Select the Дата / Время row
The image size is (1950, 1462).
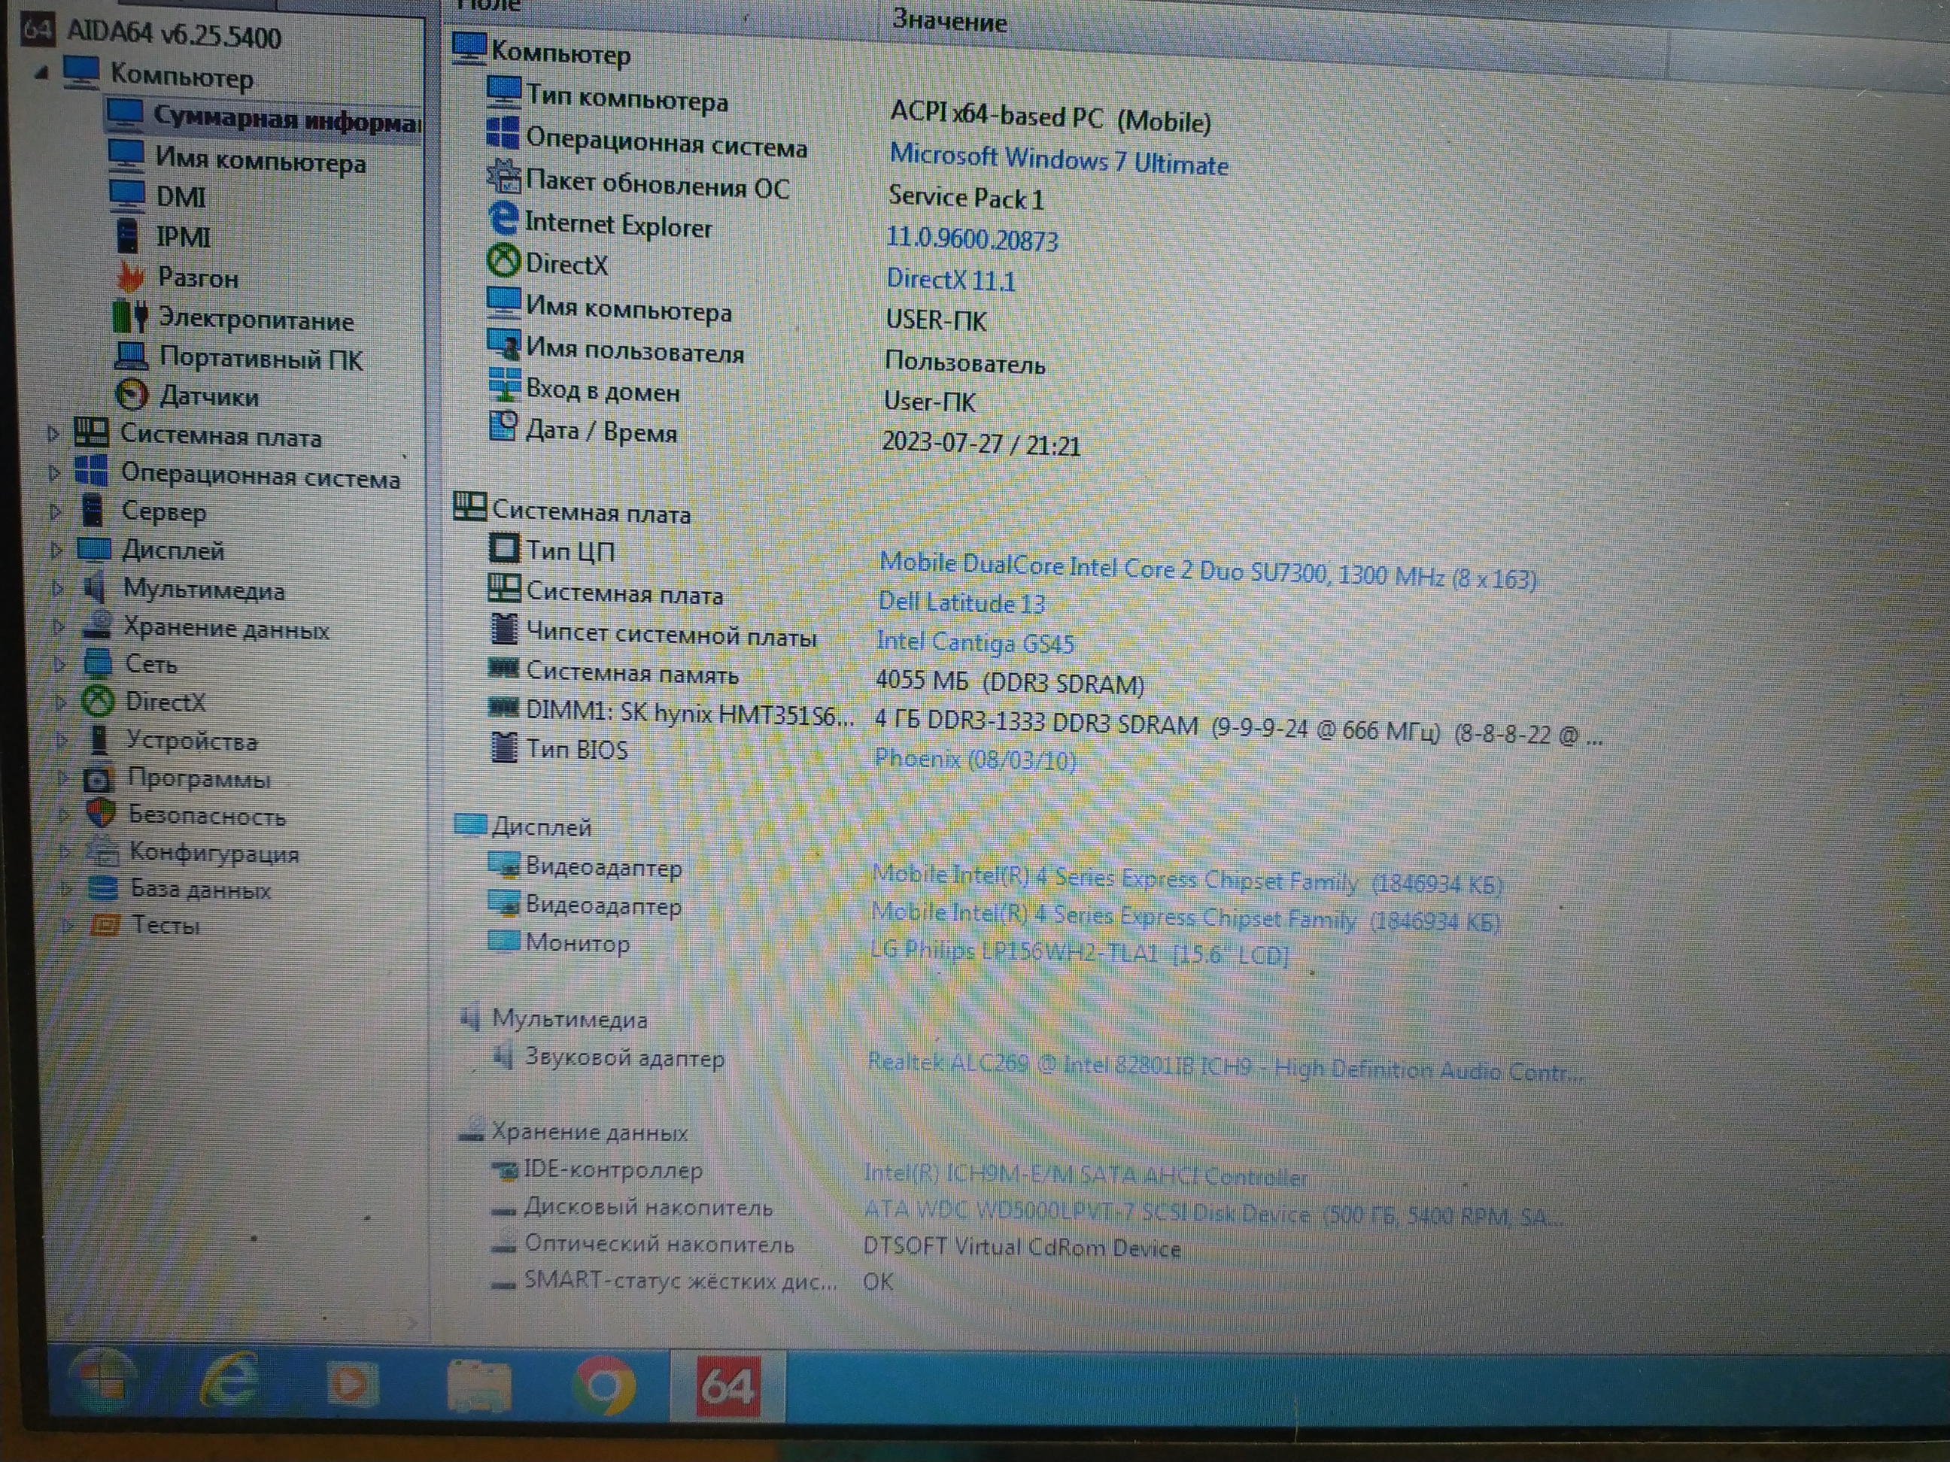point(785,436)
